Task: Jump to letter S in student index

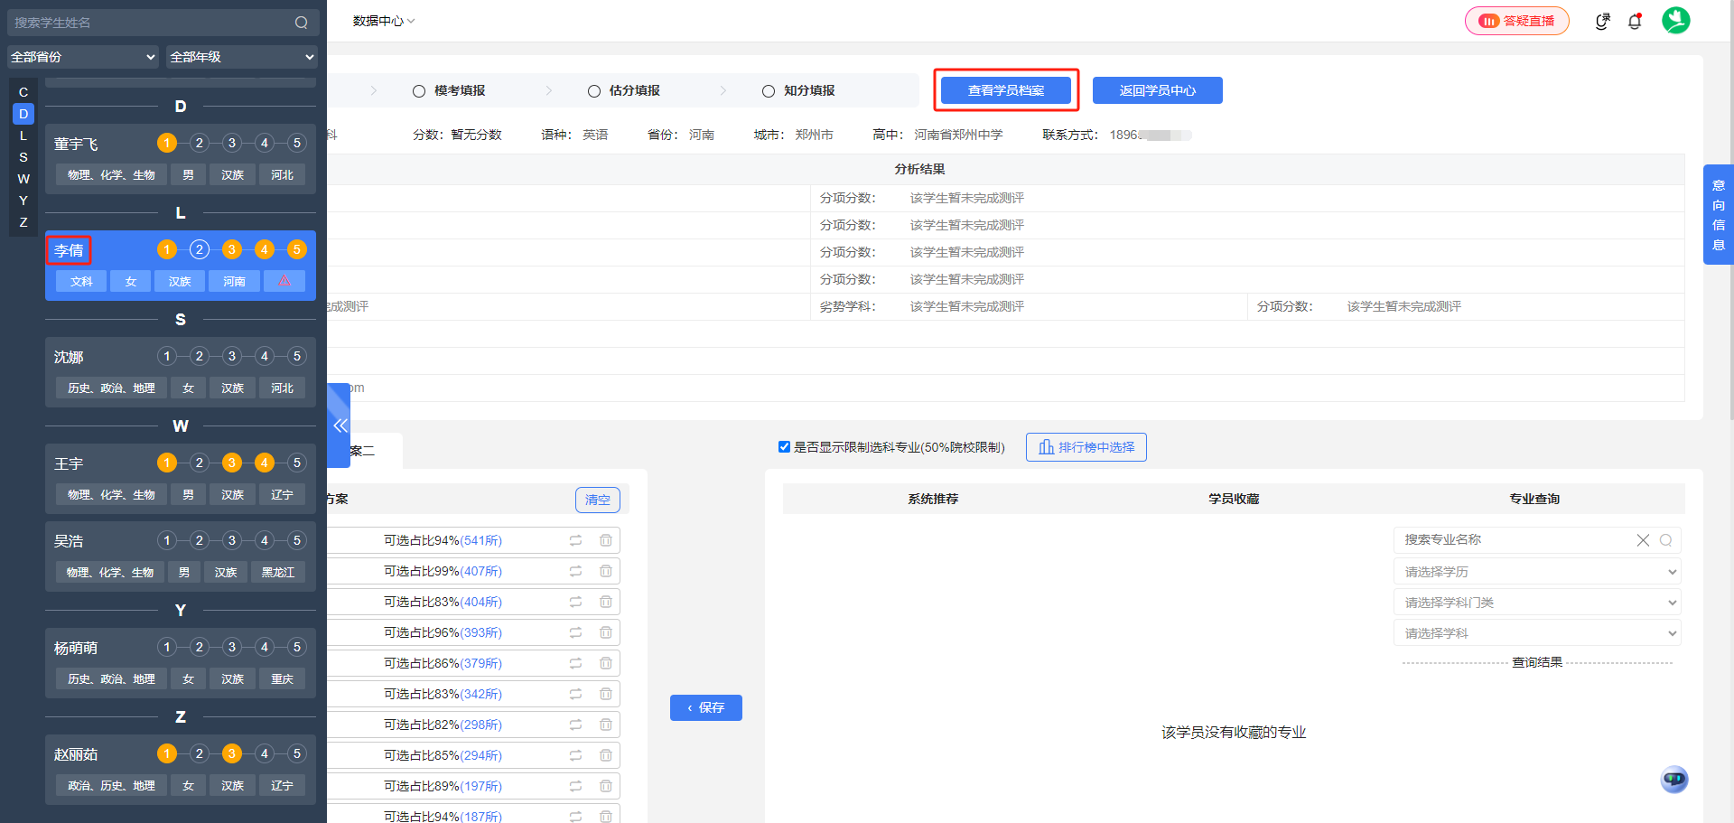Action: [23, 156]
